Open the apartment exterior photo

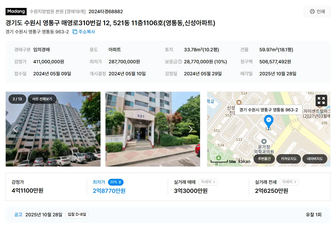[53, 129]
